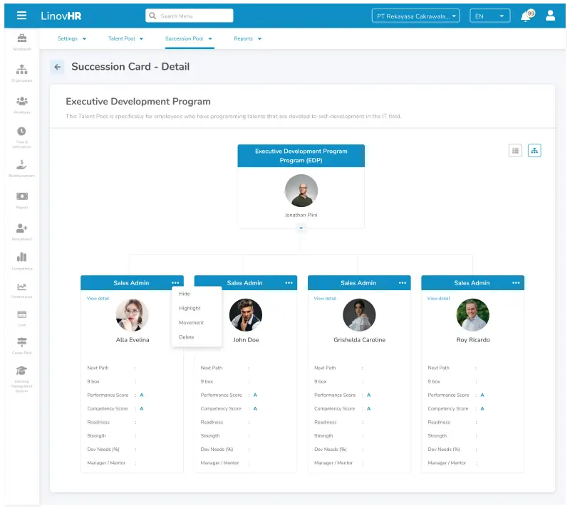
Task: Click the Search Menu input field
Action: coord(190,16)
